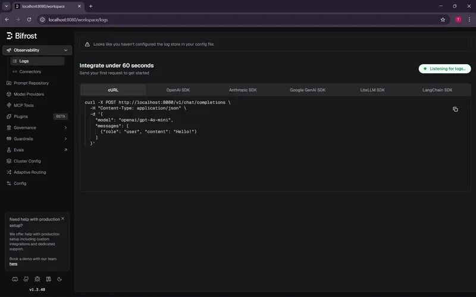Dismiss the production setup help card
This screenshot has height=297, width=476.
click(62, 218)
